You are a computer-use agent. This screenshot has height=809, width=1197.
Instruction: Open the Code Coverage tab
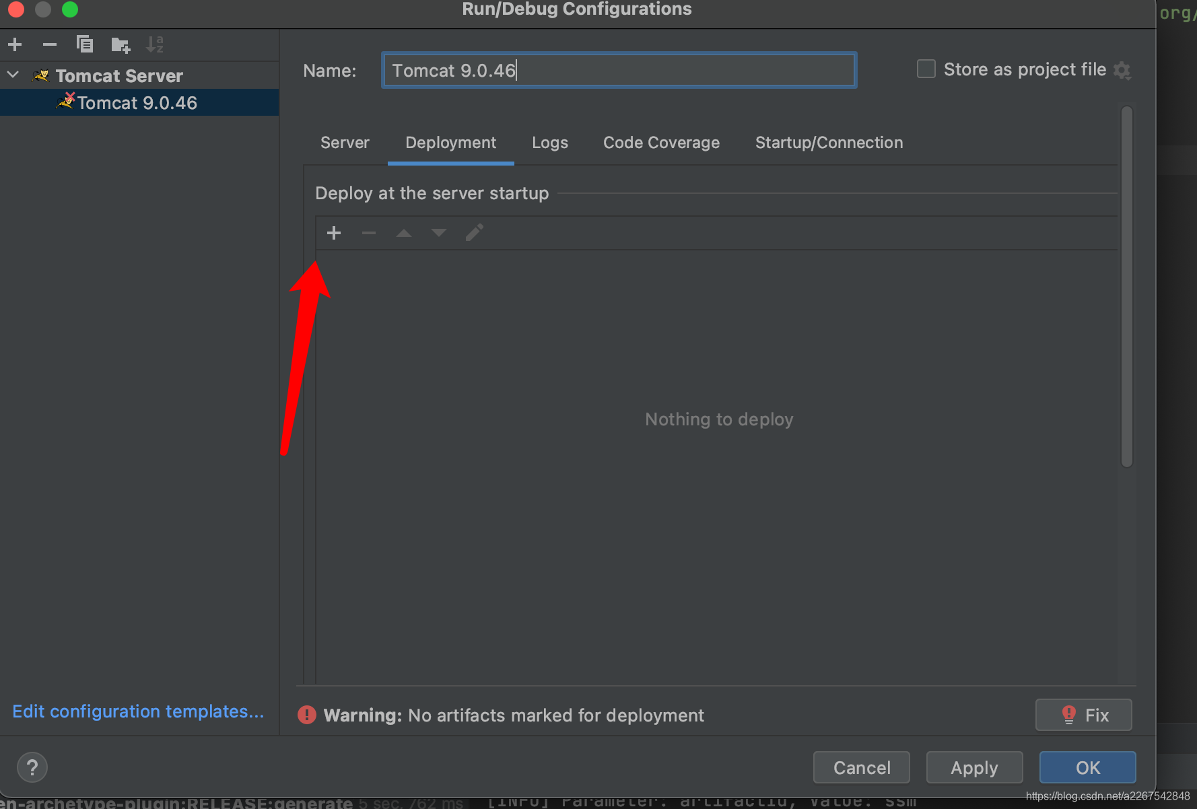(x=661, y=143)
